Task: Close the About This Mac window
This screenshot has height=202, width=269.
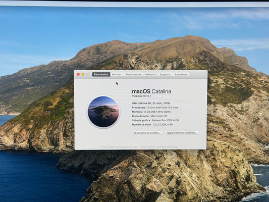Action: click(x=78, y=74)
